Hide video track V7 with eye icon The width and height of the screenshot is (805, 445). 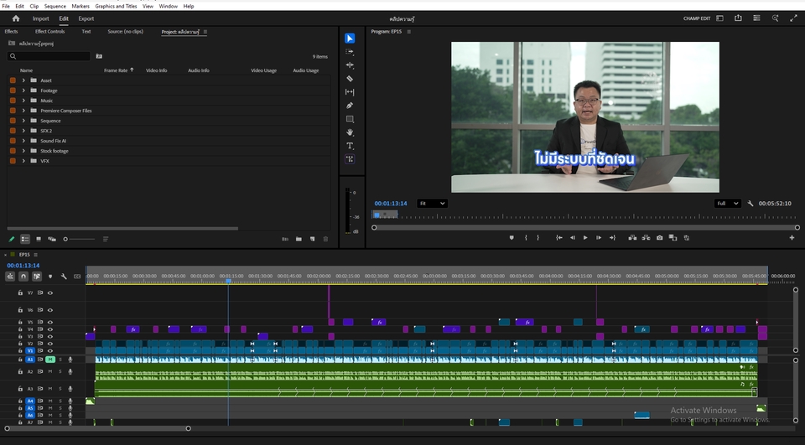[50, 293]
